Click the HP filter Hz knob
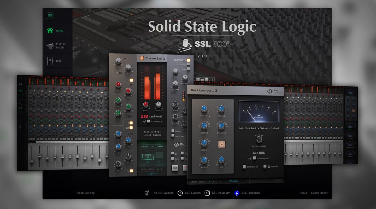This screenshot has height=209, width=376. (128, 68)
